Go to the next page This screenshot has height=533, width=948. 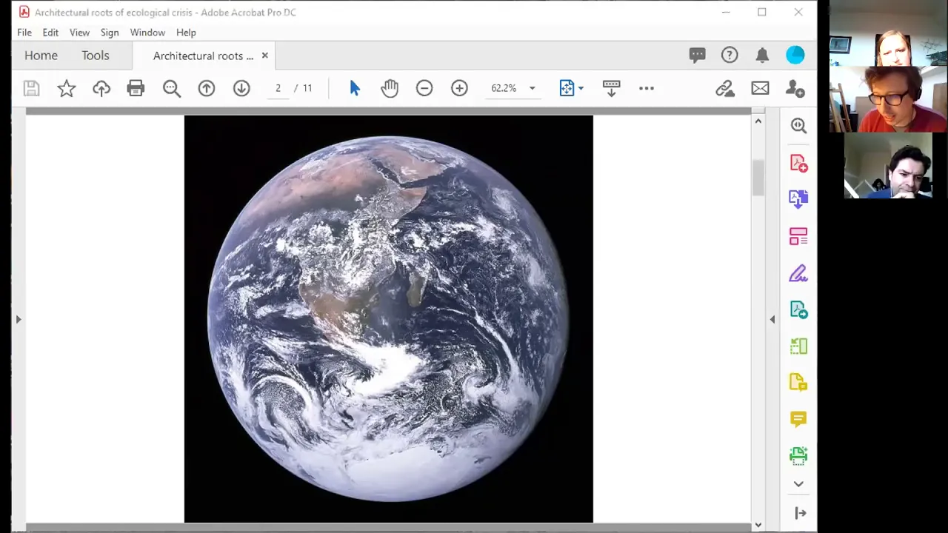pyautogui.click(x=241, y=89)
